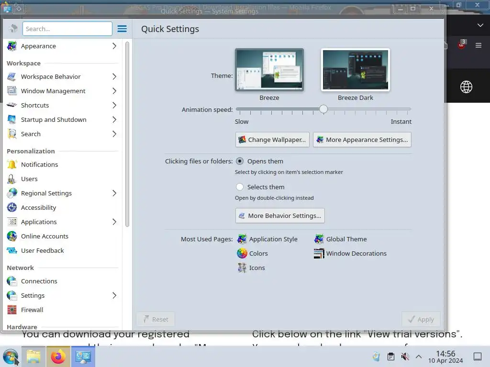Click the animation speed slider handle
The width and height of the screenshot is (490, 367).
[323, 109]
